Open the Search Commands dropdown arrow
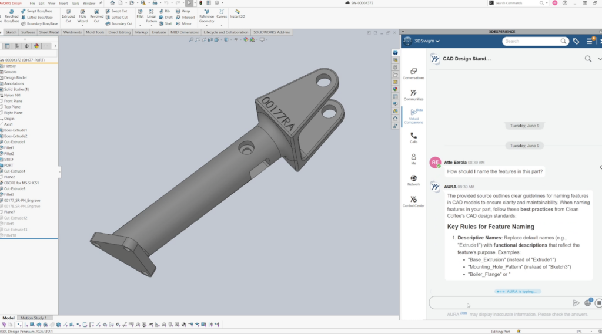Image resolution: width=602 pixels, height=334 pixels. click(547, 3)
